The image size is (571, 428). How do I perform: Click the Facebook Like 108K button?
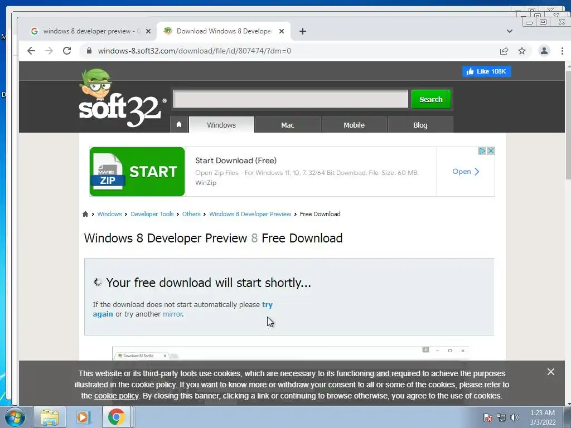point(486,71)
